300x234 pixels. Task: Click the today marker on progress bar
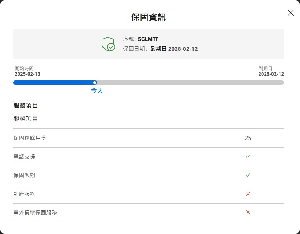(x=95, y=83)
